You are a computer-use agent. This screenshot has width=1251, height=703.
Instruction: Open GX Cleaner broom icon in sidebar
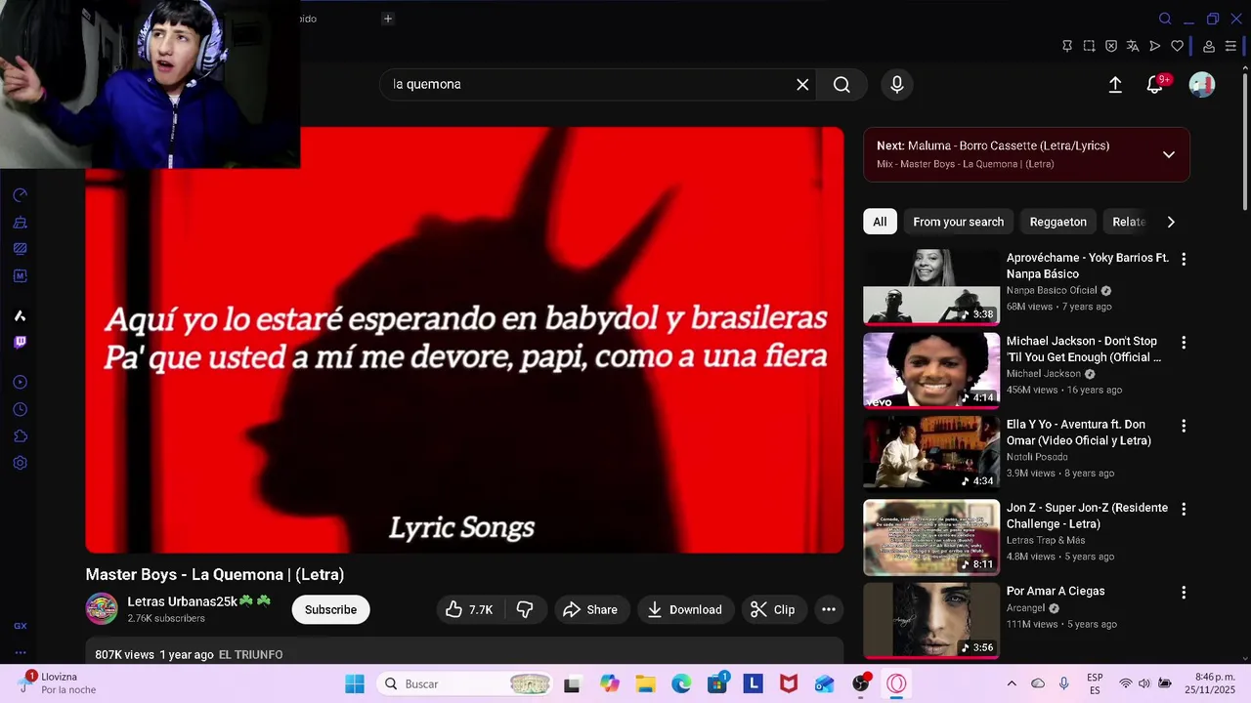[20, 223]
